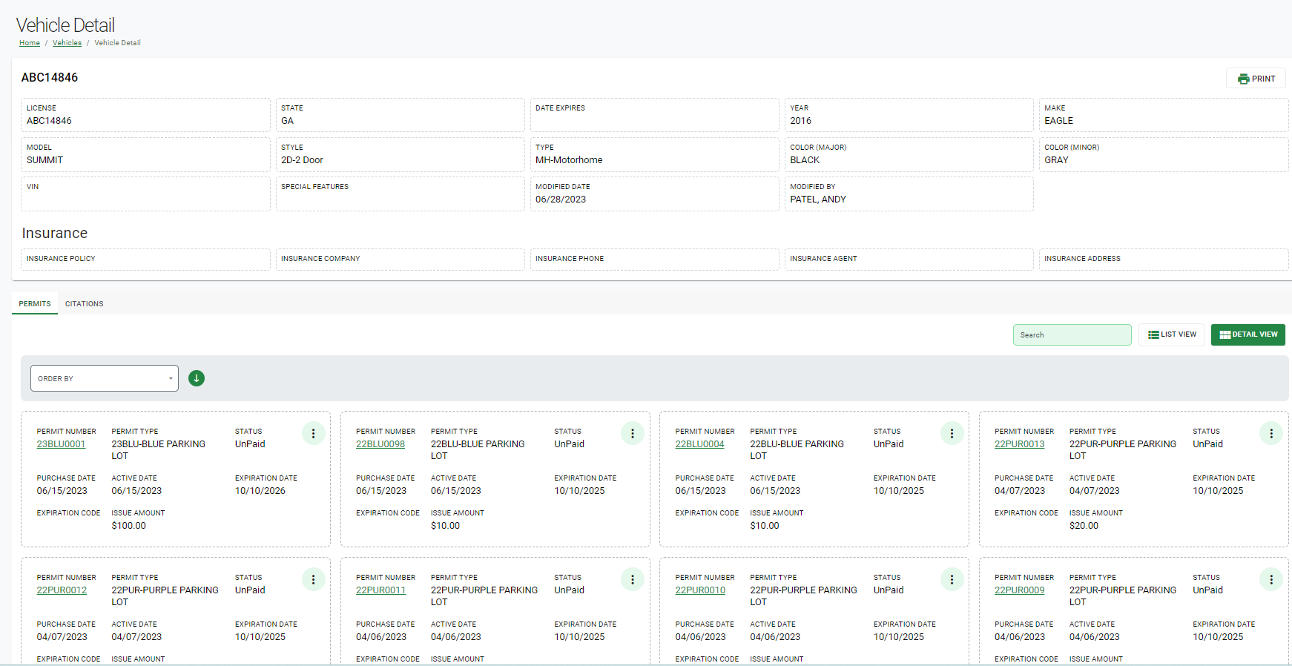Click the minor color value GRAY

point(1056,160)
